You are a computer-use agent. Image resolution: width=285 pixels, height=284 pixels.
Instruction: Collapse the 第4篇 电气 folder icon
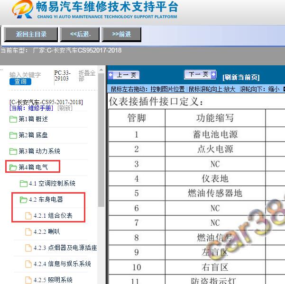(x=13, y=167)
